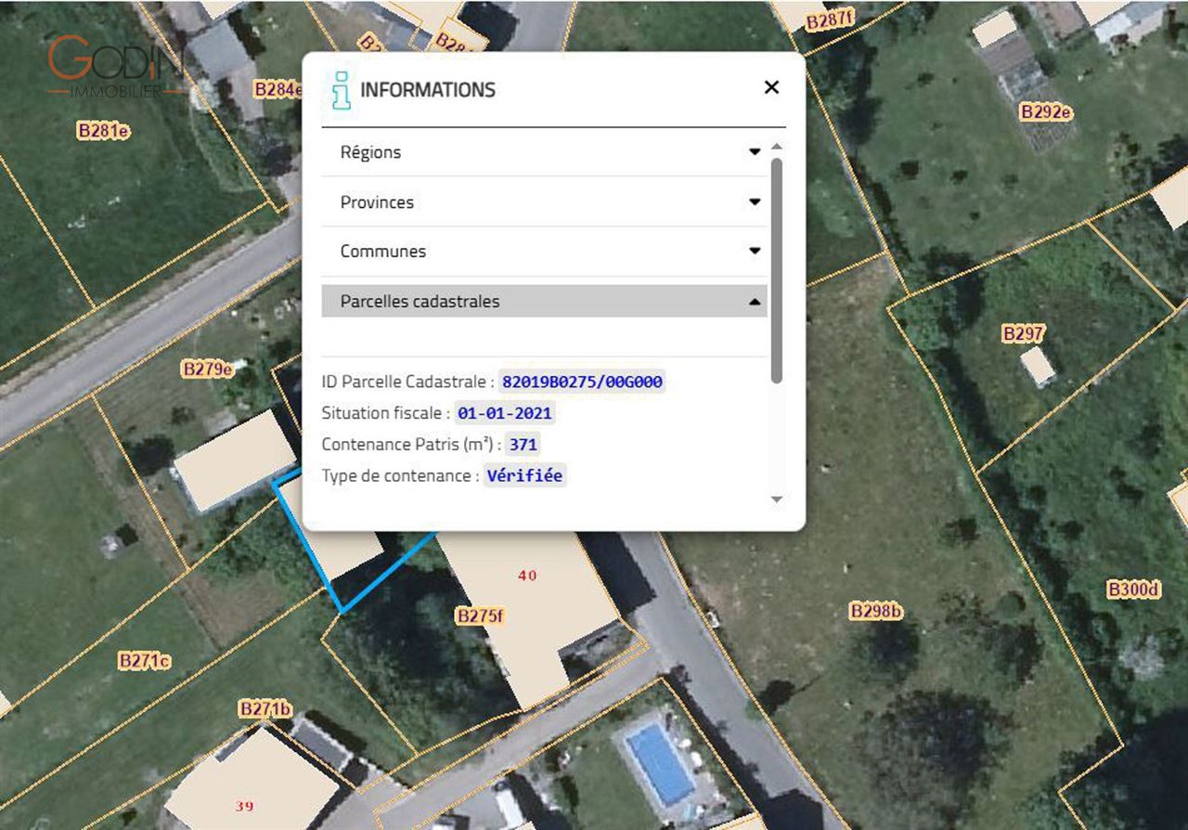Expand the Provinces section

coord(544,201)
